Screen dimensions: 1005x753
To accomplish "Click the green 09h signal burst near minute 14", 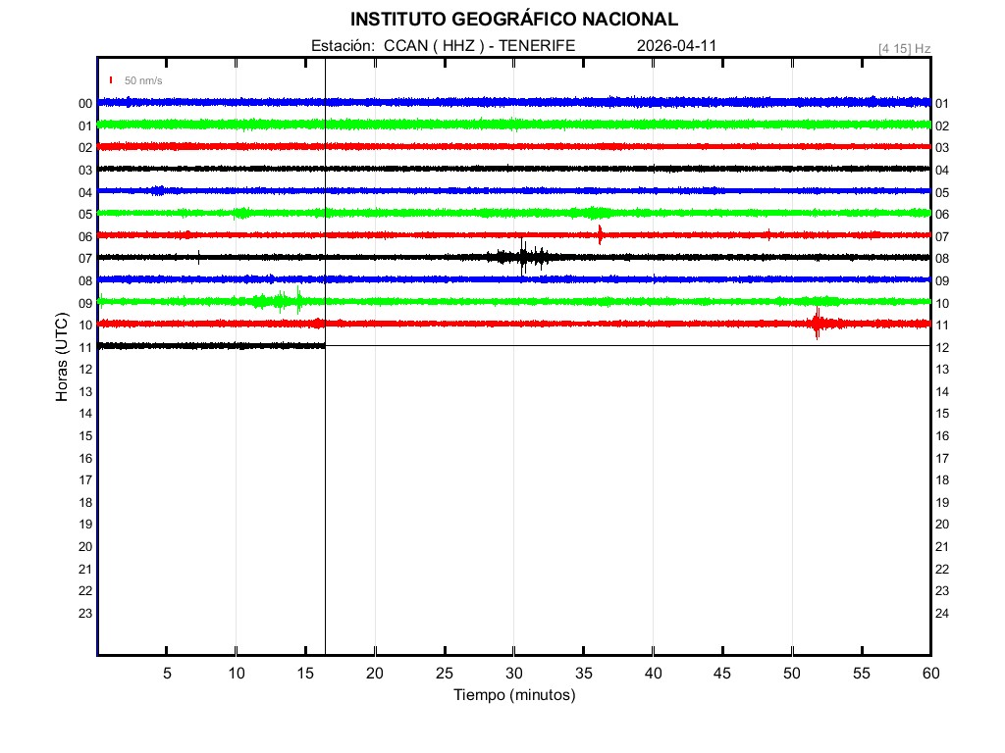I will pyautogui.click(x=285, y=300).
